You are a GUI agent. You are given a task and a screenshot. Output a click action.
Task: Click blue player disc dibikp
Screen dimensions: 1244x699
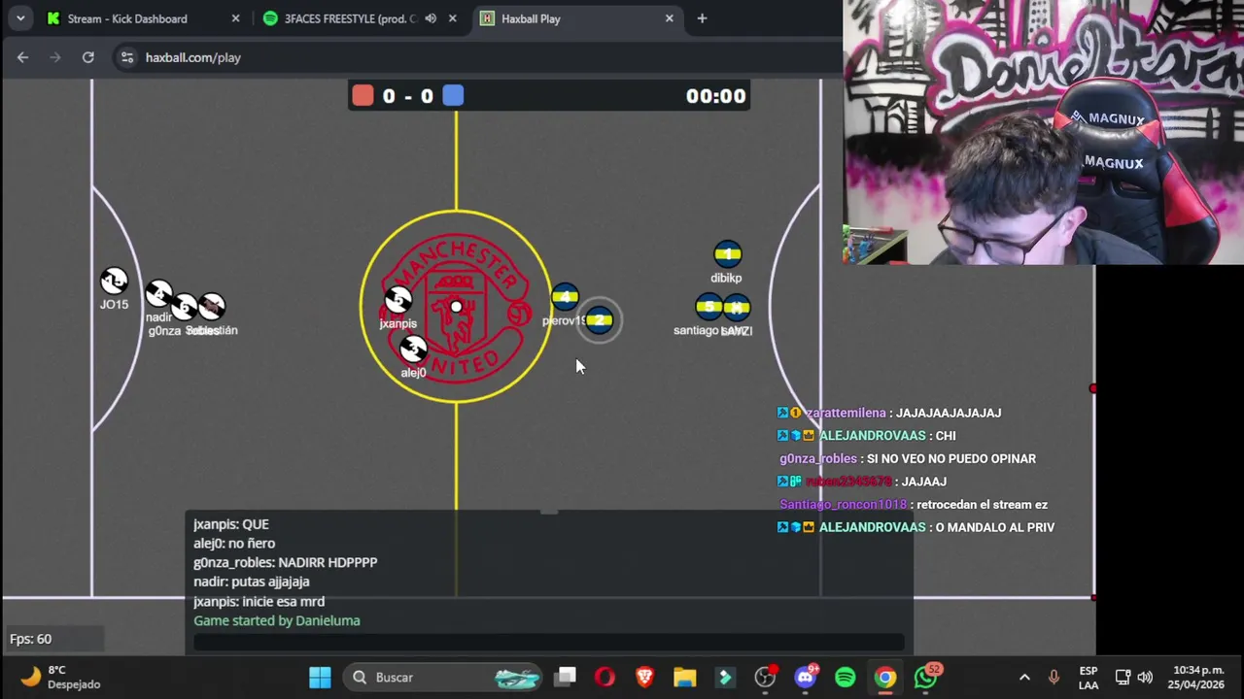coord(727,254)
